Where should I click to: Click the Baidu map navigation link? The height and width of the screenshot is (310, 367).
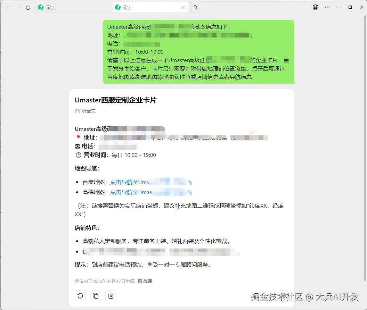point(147,182)
